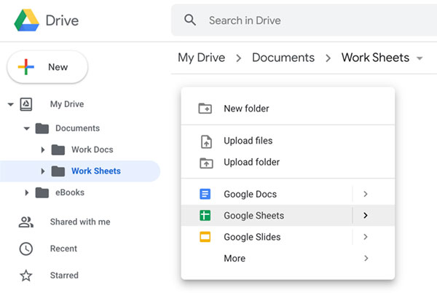Expand Google Docs submenu arrow

[x=366, y=194]
